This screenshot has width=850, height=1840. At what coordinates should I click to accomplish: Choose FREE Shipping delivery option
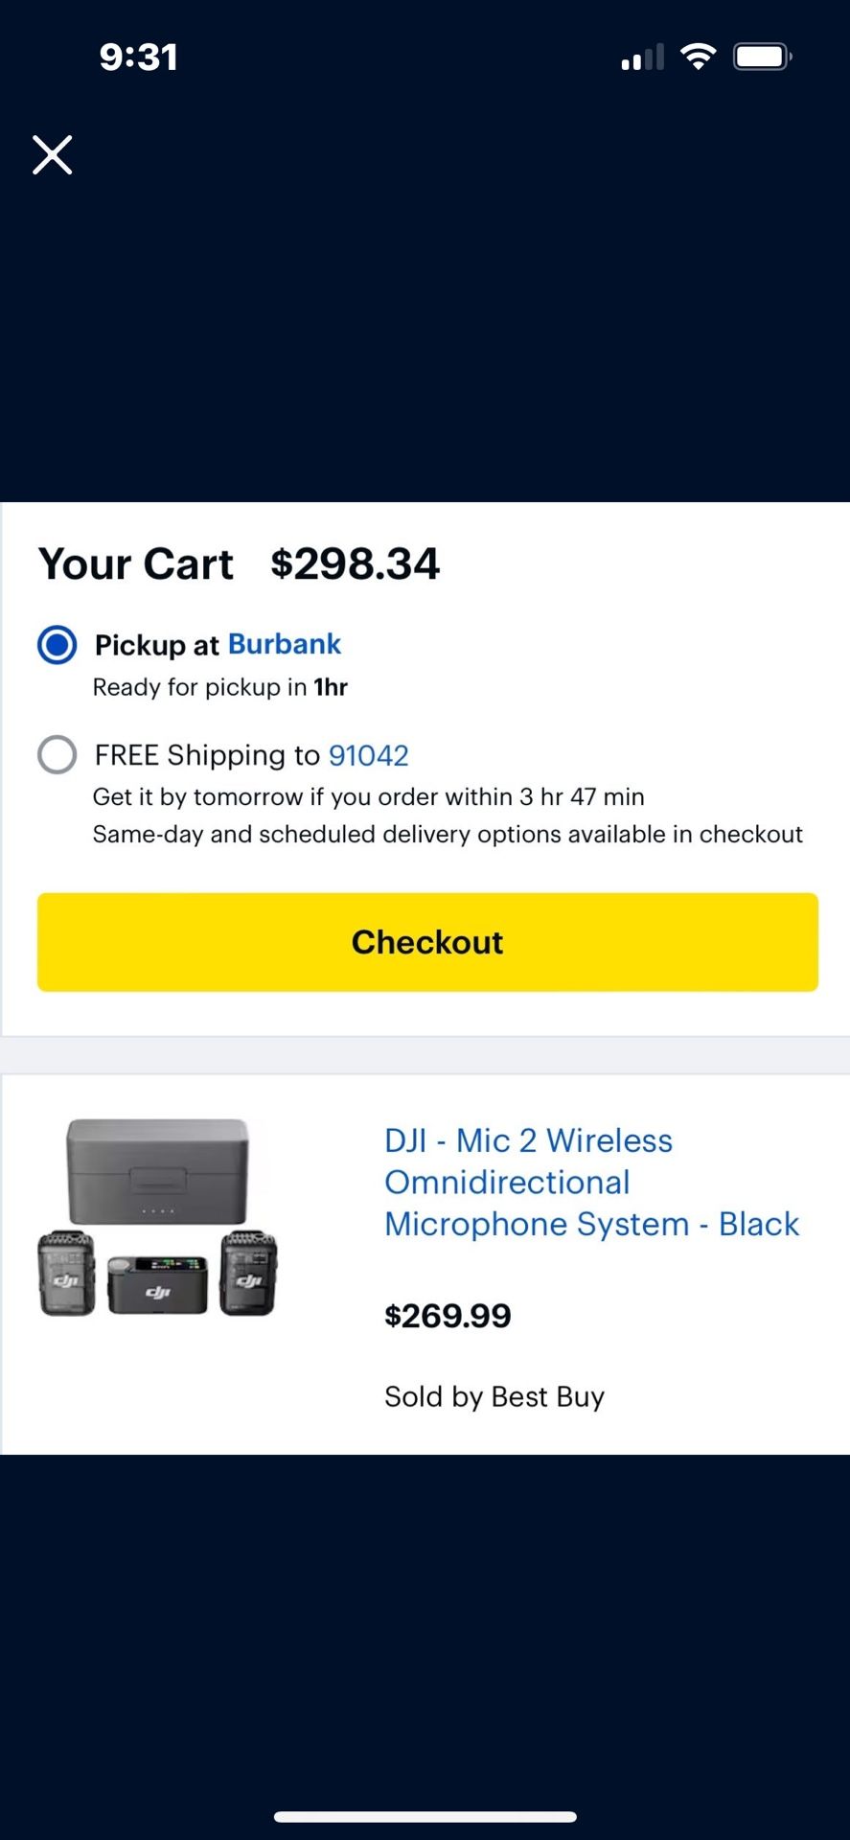pyautogui.click(x=57, y=755)
